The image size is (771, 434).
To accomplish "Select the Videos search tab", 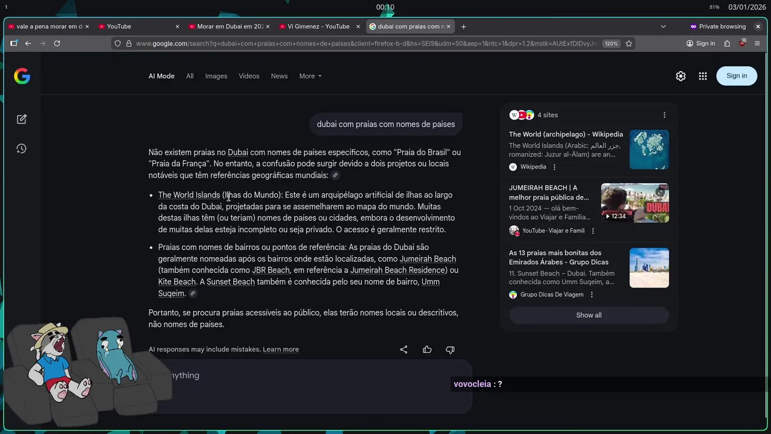I will 249,76.
